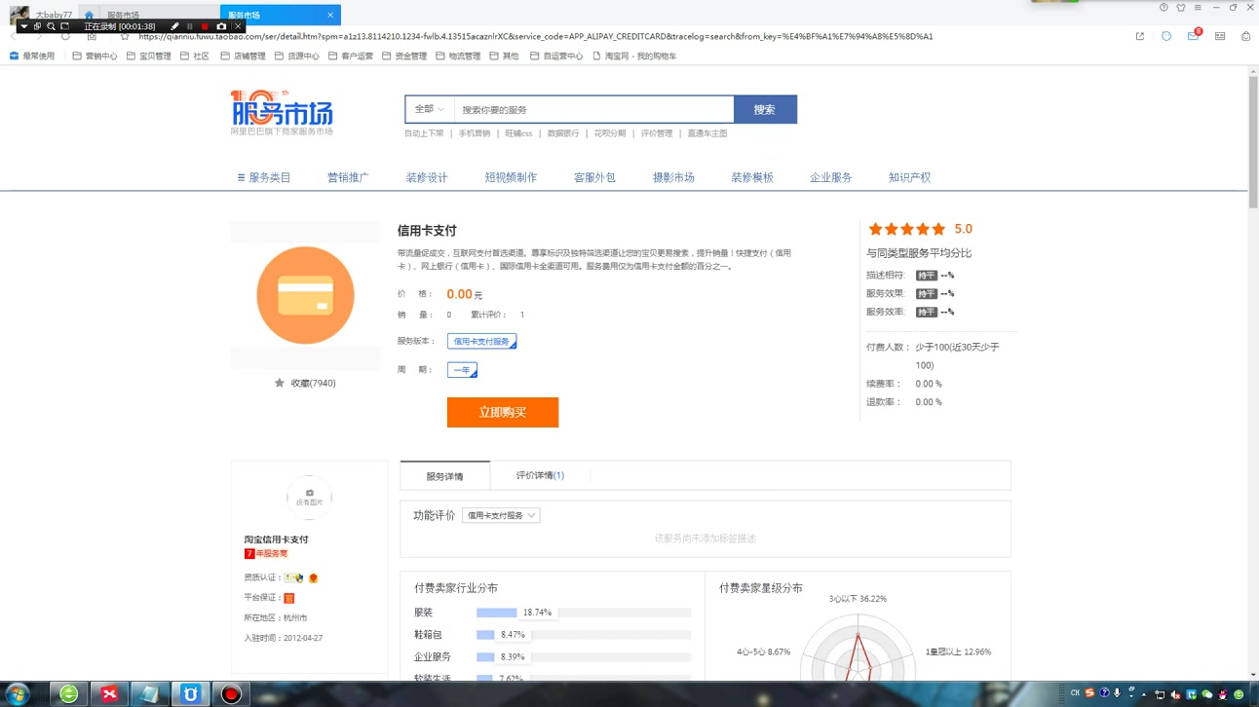
Task: Switch to the 评价详情(1) tab
Action: click(540, 475)
